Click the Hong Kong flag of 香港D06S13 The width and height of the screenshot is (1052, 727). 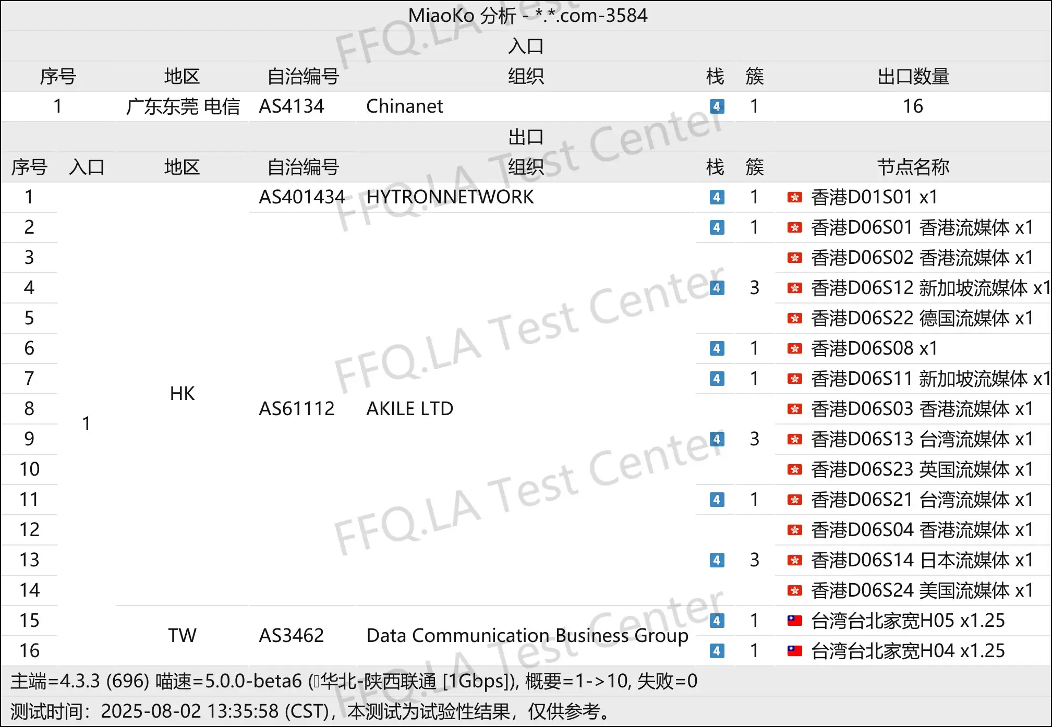coord(794,439)
